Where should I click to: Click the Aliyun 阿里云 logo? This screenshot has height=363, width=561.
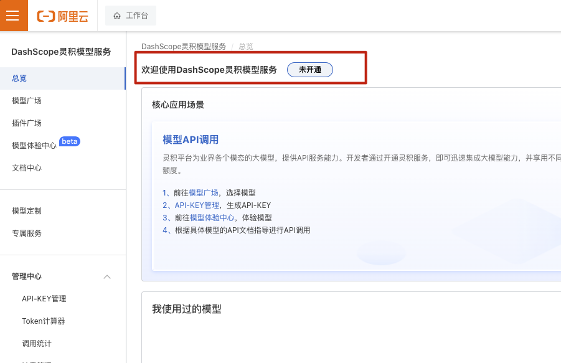[x=63, y=16]
